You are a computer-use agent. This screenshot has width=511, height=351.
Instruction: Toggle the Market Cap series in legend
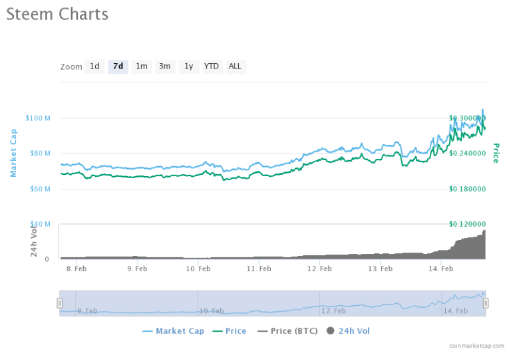[x=174, y=331]
